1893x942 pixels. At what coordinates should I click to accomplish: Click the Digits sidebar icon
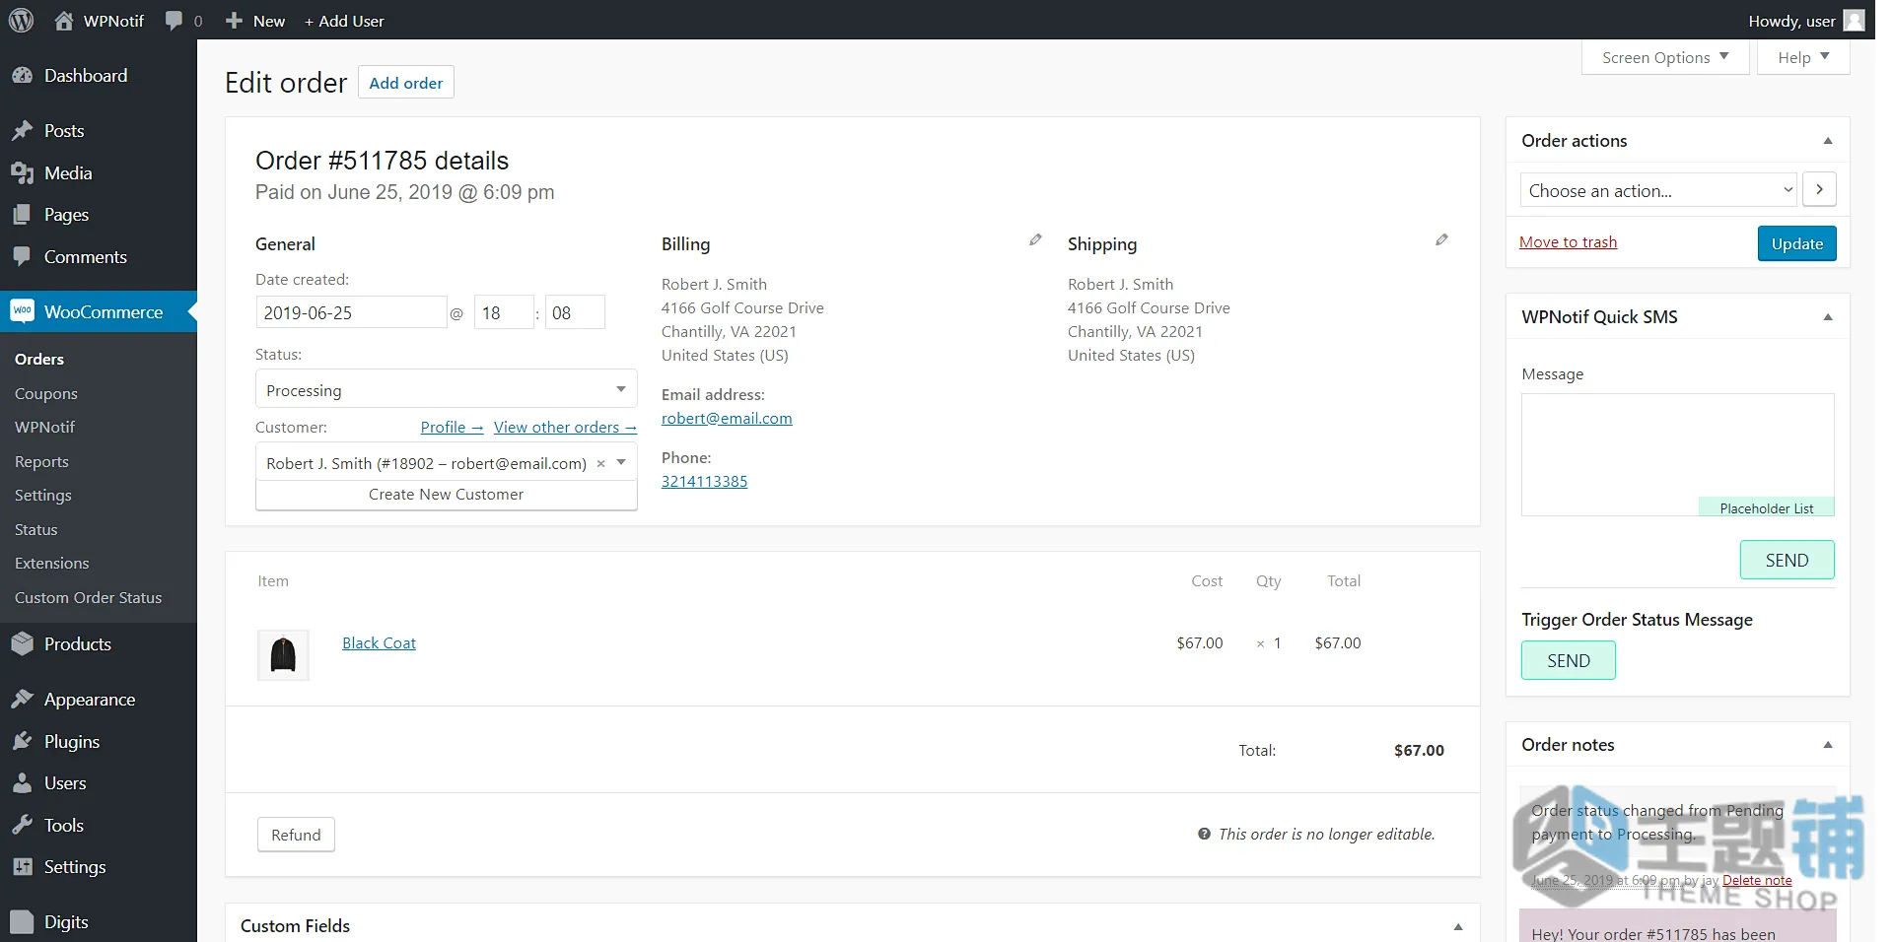pos(22,922)
